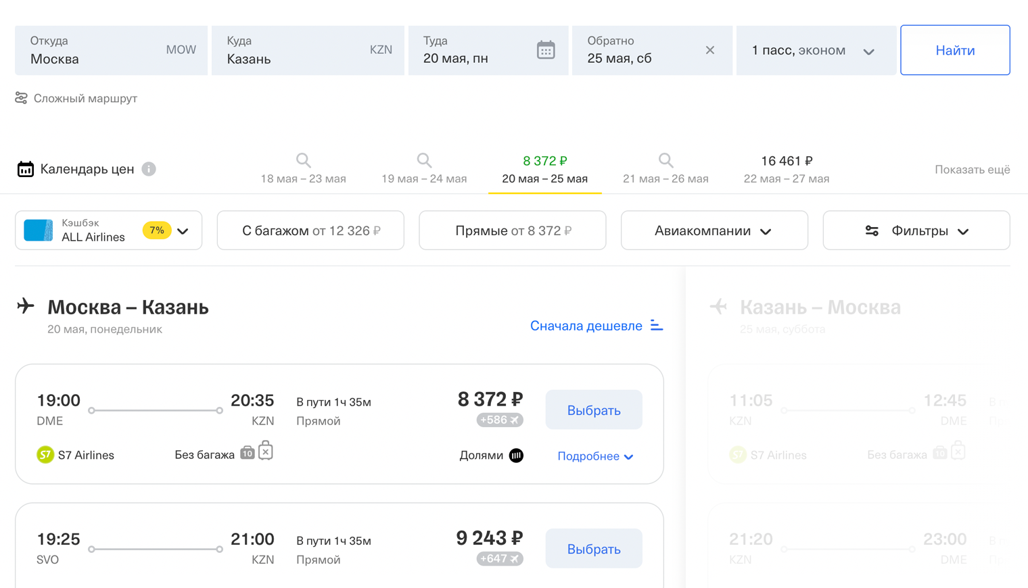Click Показать ещё in the price calendar

tap(972, 170)
